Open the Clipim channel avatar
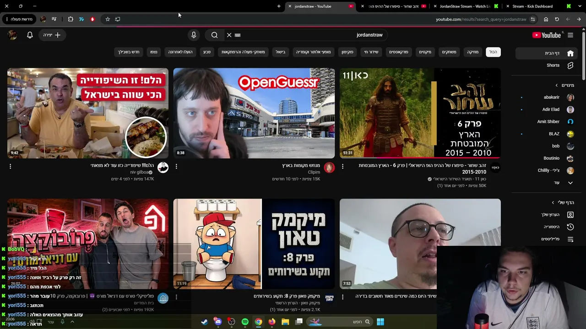The width and height of the screenshot is (586, 329). pos(329,168)
